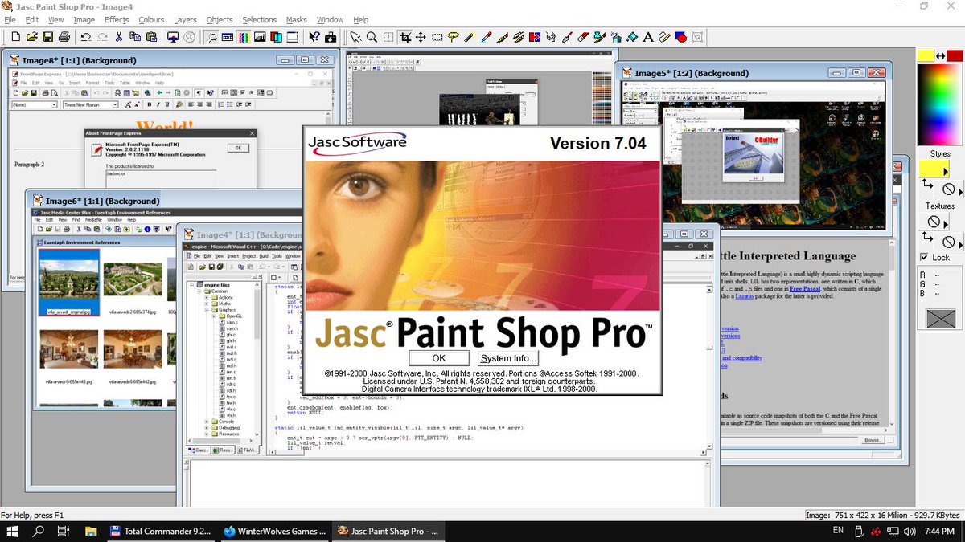Toggle the Color Palette visibility button
The width and height of the screenshot is (965, 542).
(244, 37)
